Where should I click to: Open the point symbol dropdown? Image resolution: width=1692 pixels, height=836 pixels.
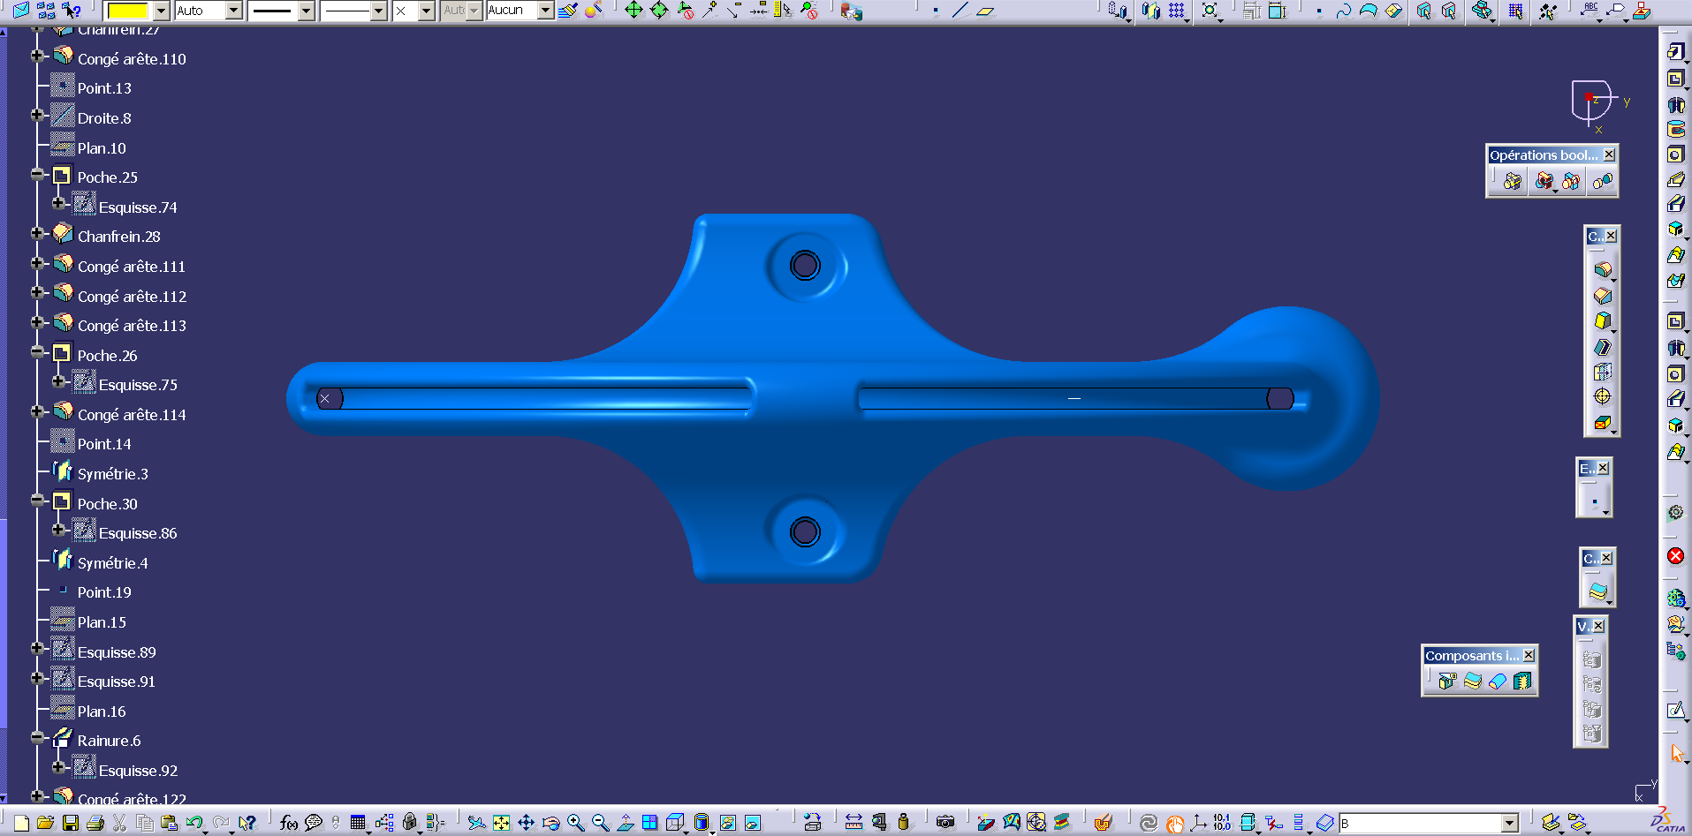[x=427, y=11]
